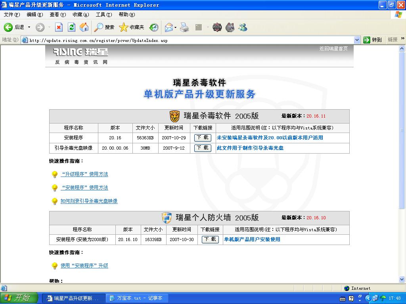Click system tray keyboard icon
The width and height of the screenshot is (406, 304).
[x=342, y=298]
